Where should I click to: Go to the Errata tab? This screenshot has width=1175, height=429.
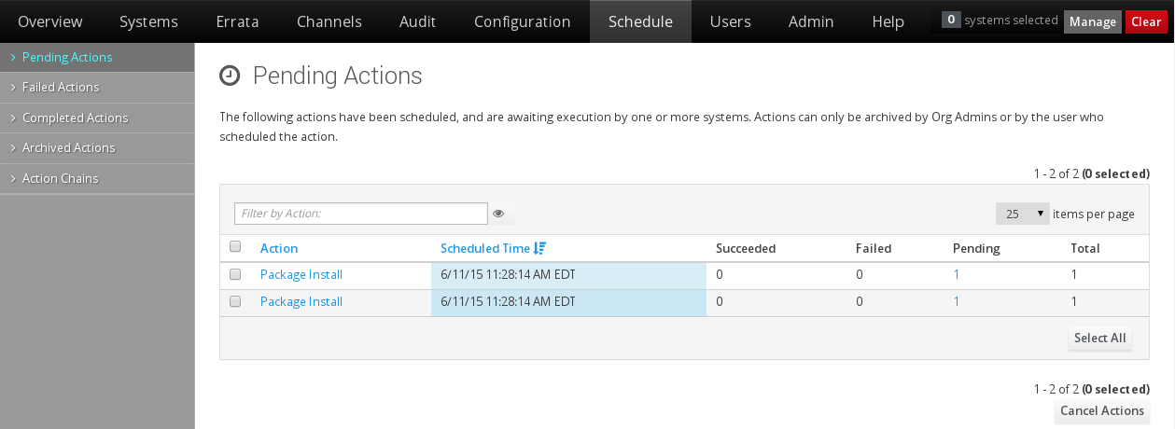pyautogui.click(x=237, y=21)
